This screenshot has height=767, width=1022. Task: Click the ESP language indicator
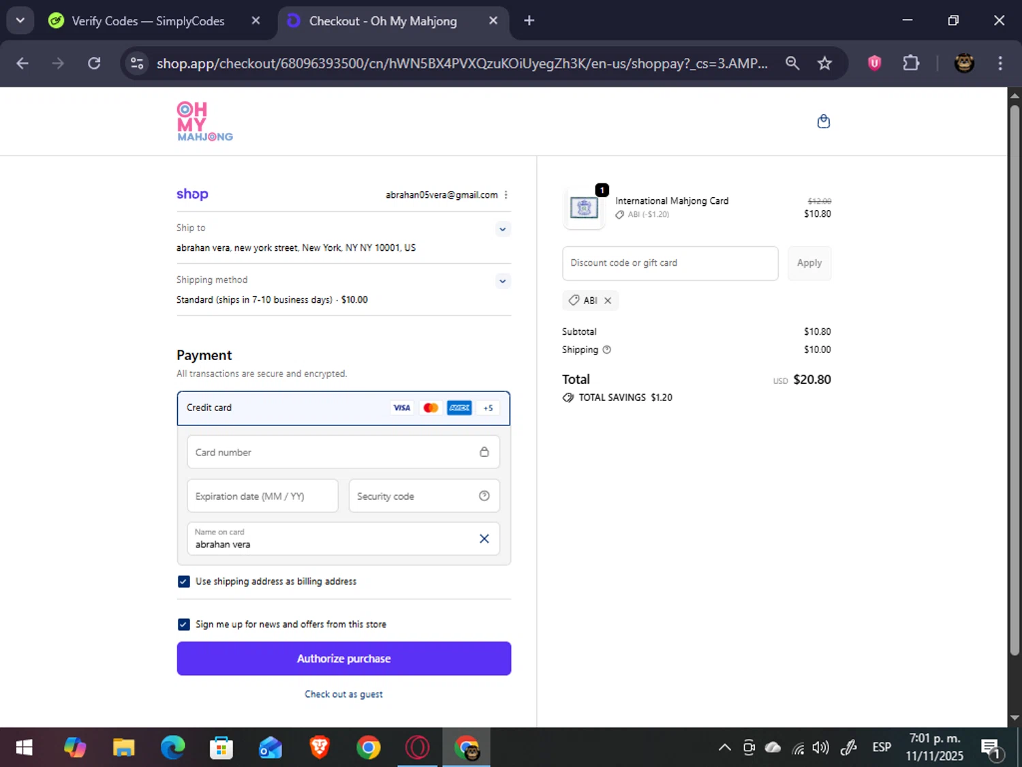click(x=882, y=748)
